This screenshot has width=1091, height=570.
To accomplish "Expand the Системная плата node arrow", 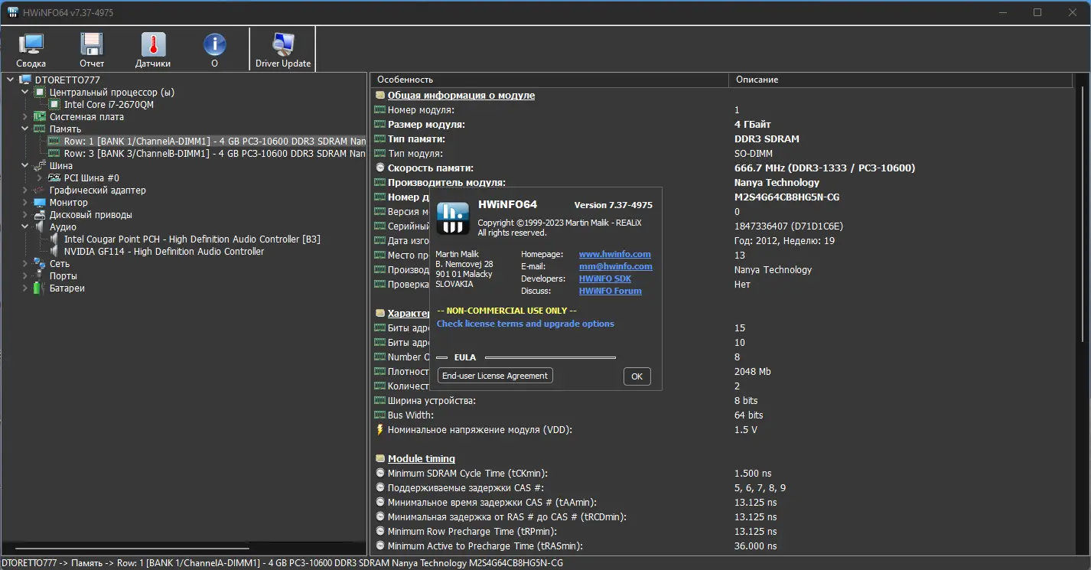I will click(25, 116).
